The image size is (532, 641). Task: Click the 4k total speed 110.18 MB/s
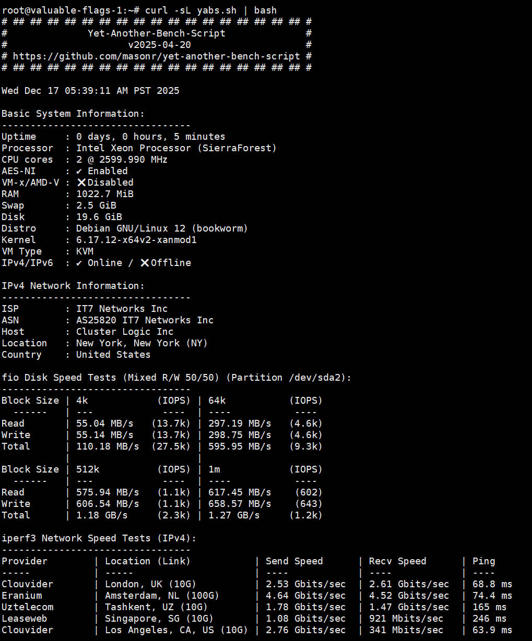tap(108, 446)
